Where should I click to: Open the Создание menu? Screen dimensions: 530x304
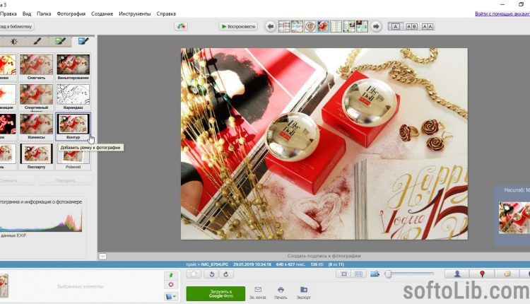(x=102, y=14)
